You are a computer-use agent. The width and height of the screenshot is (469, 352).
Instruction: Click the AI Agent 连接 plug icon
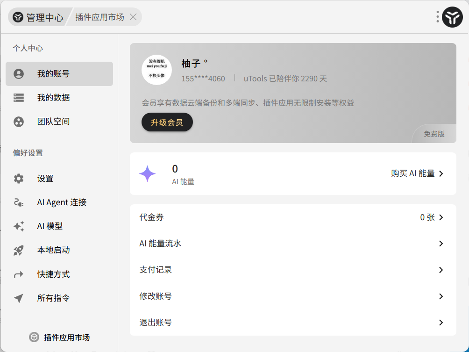(19, 202)
